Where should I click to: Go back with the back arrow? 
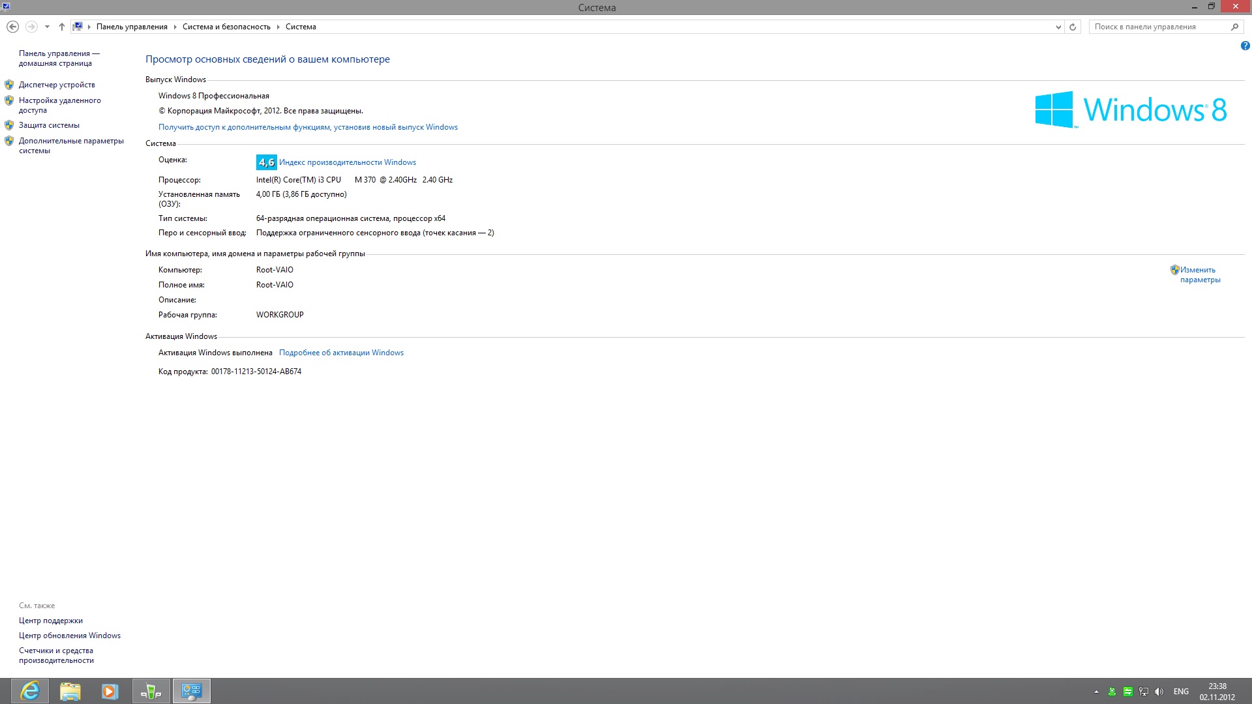pos(12,27)
